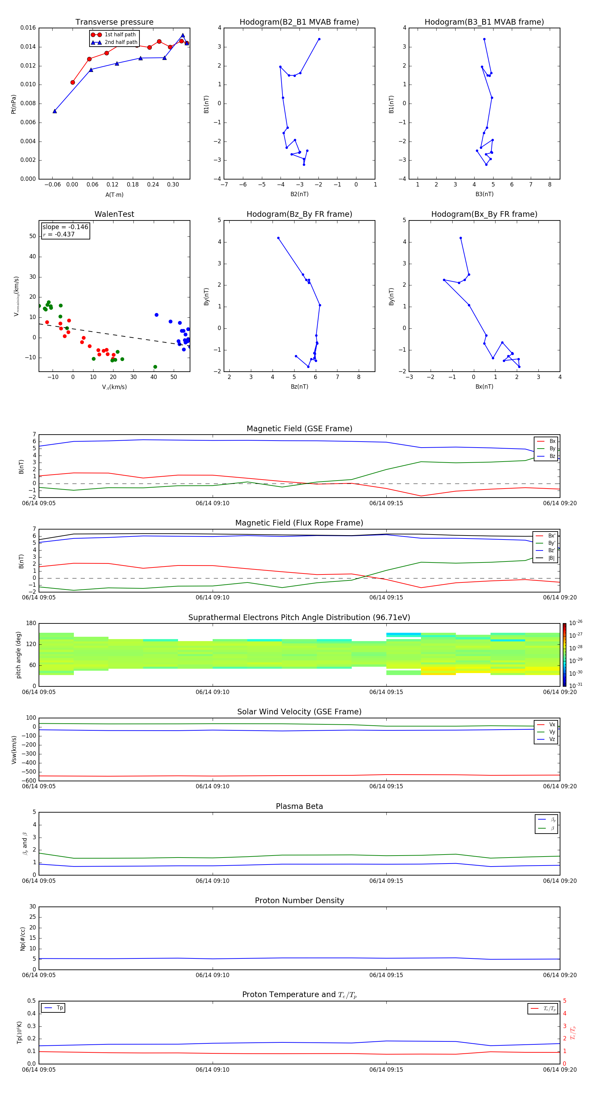Select the '2nd half path' legend entry
599x1099 pixels.
click(114, 42)
